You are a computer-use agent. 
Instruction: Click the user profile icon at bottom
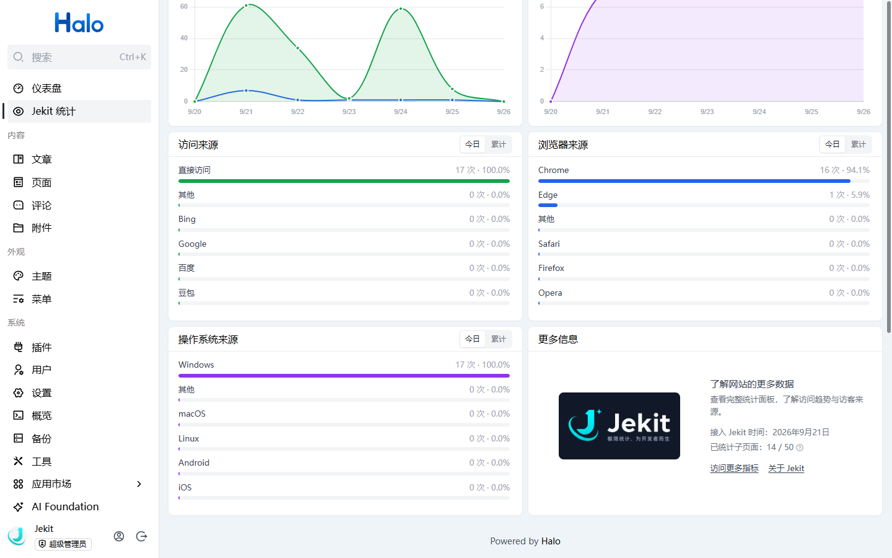point(119,536)
